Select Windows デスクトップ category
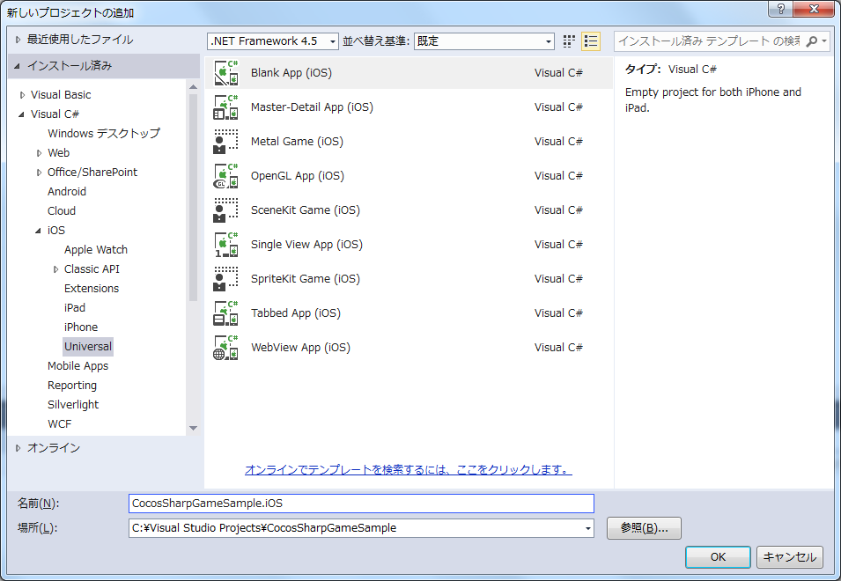Viewport: 841px width, 581px height. click(104, 134)
